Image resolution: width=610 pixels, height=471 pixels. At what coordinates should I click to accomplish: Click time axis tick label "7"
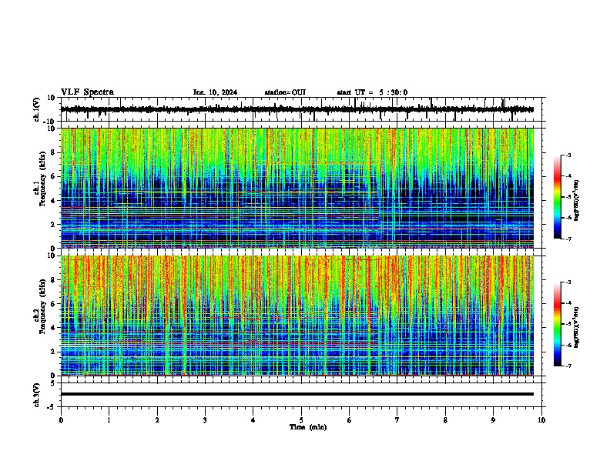click(x=397, y=420)
